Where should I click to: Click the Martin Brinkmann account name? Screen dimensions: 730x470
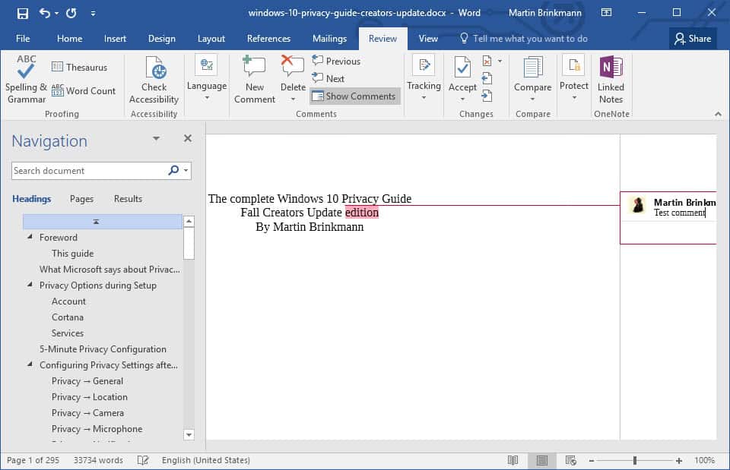pyautogui.click(x=544, y=13)
